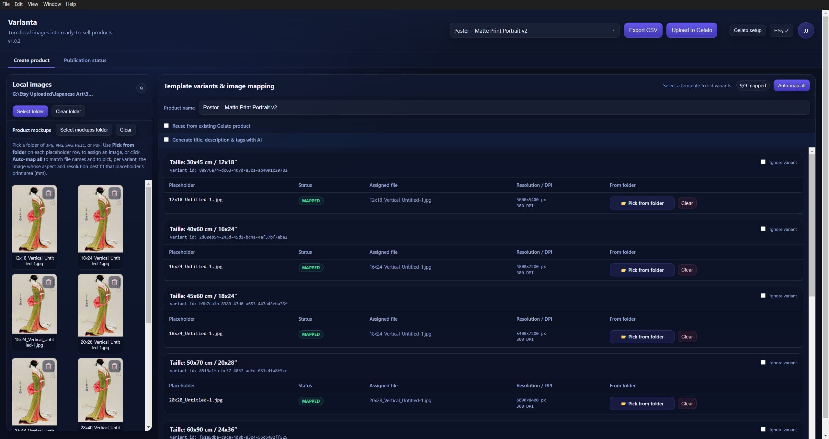Viewport: 829px width, 439px height.
Task: Check Ignore variant for 50x70 cm / 20x28"
Action: coord(763,362)
